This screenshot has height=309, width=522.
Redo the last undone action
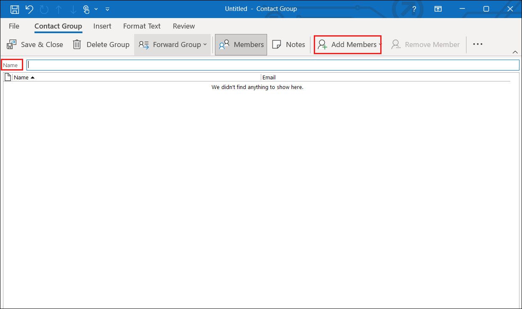(x=45, y=9)
